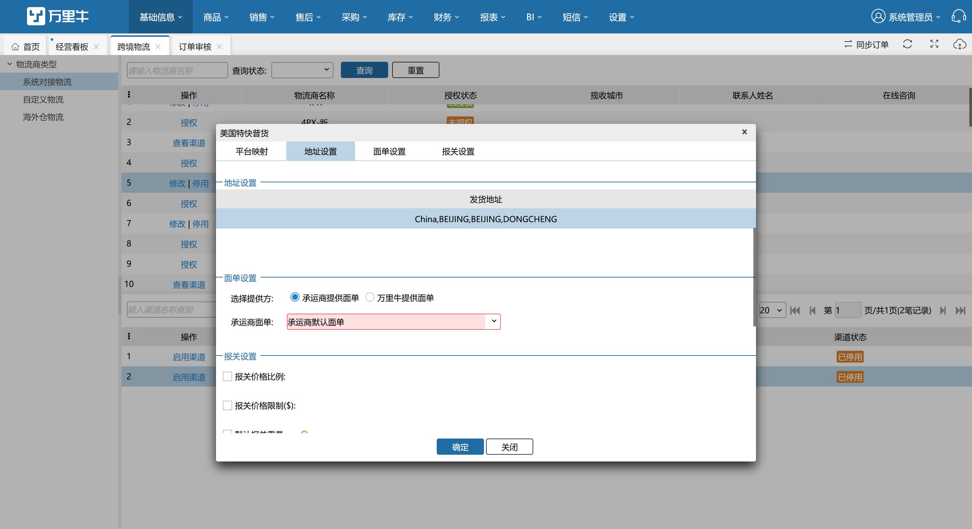Click the 查询 button
Viewport: 972px width, 529px height.
coord(364,70)
